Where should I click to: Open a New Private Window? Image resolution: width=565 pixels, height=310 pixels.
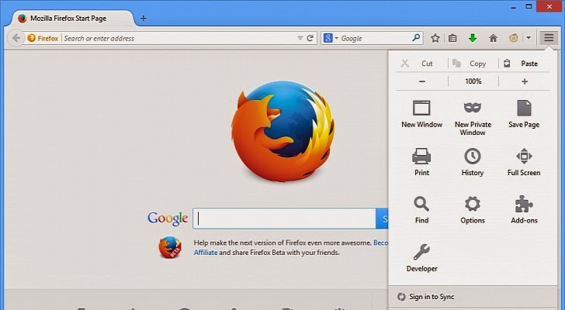coord(473,118)
